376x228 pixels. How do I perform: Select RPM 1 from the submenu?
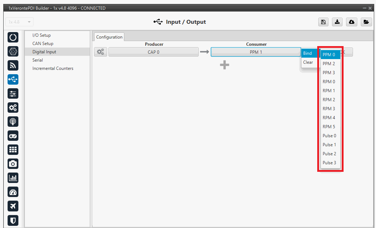(x=331, y=91)
